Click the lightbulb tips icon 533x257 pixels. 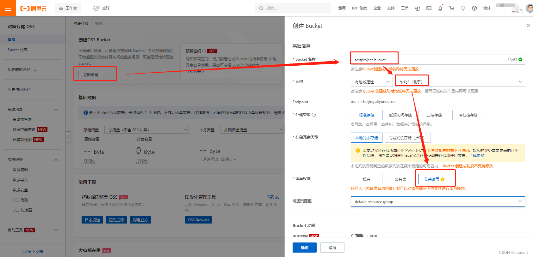(463, 8)
